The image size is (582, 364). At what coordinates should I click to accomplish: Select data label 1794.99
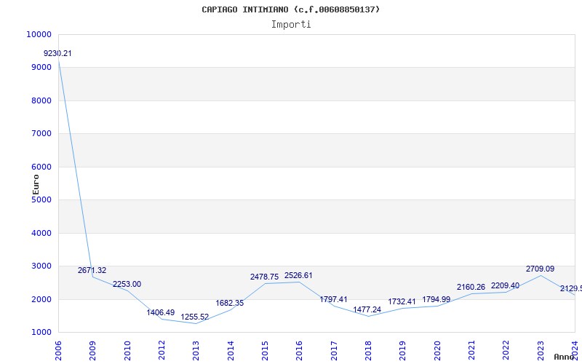pyautogui.click(x=436, y=299)
